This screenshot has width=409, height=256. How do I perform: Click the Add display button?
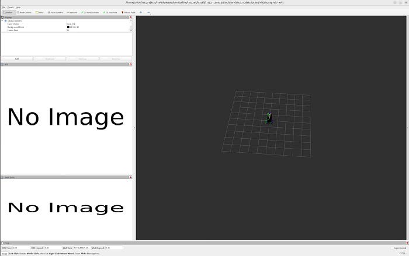16,59
